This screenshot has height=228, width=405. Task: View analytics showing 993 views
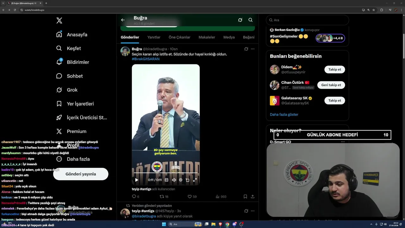221,197
